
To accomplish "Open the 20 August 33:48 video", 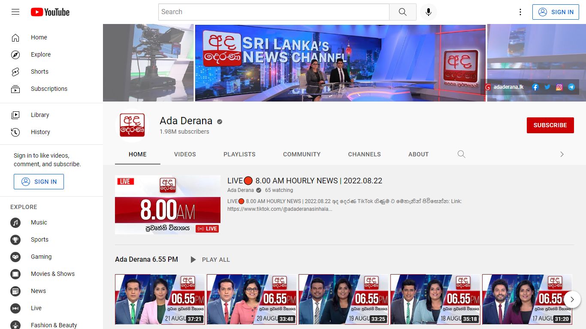I will [252, 299].
